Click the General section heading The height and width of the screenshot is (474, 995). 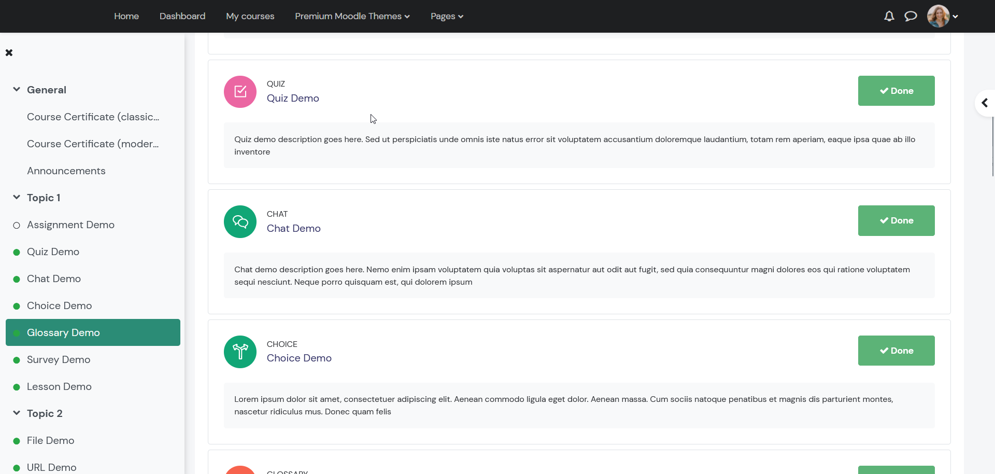[x=47, y=90]
